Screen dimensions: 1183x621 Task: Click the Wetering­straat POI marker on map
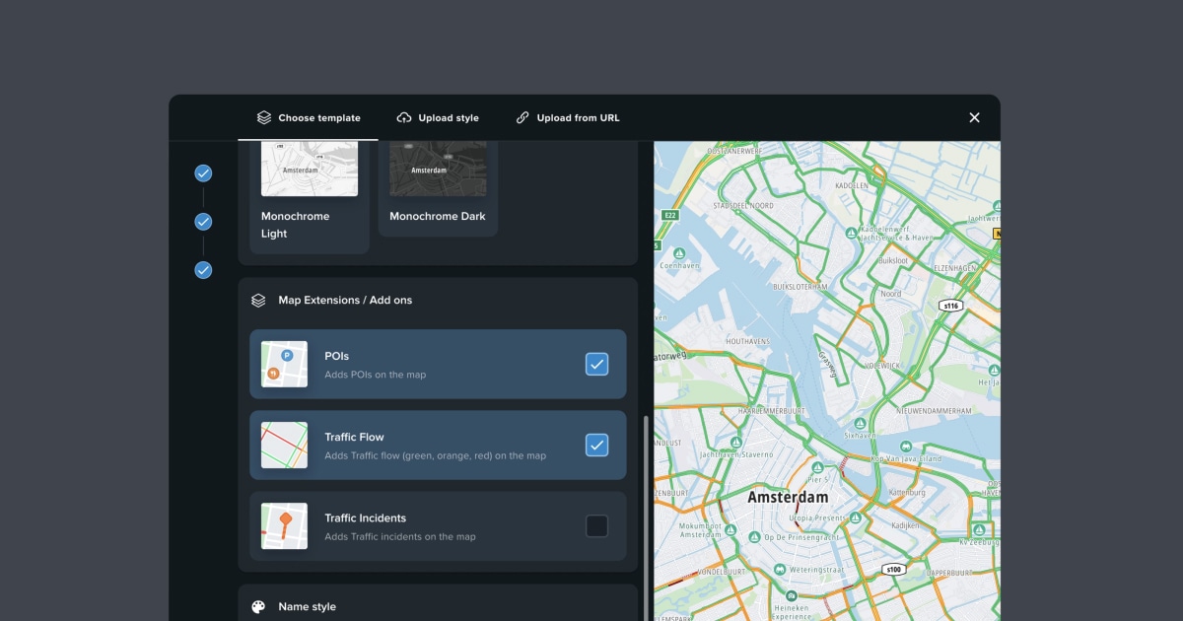click(780, 569)
